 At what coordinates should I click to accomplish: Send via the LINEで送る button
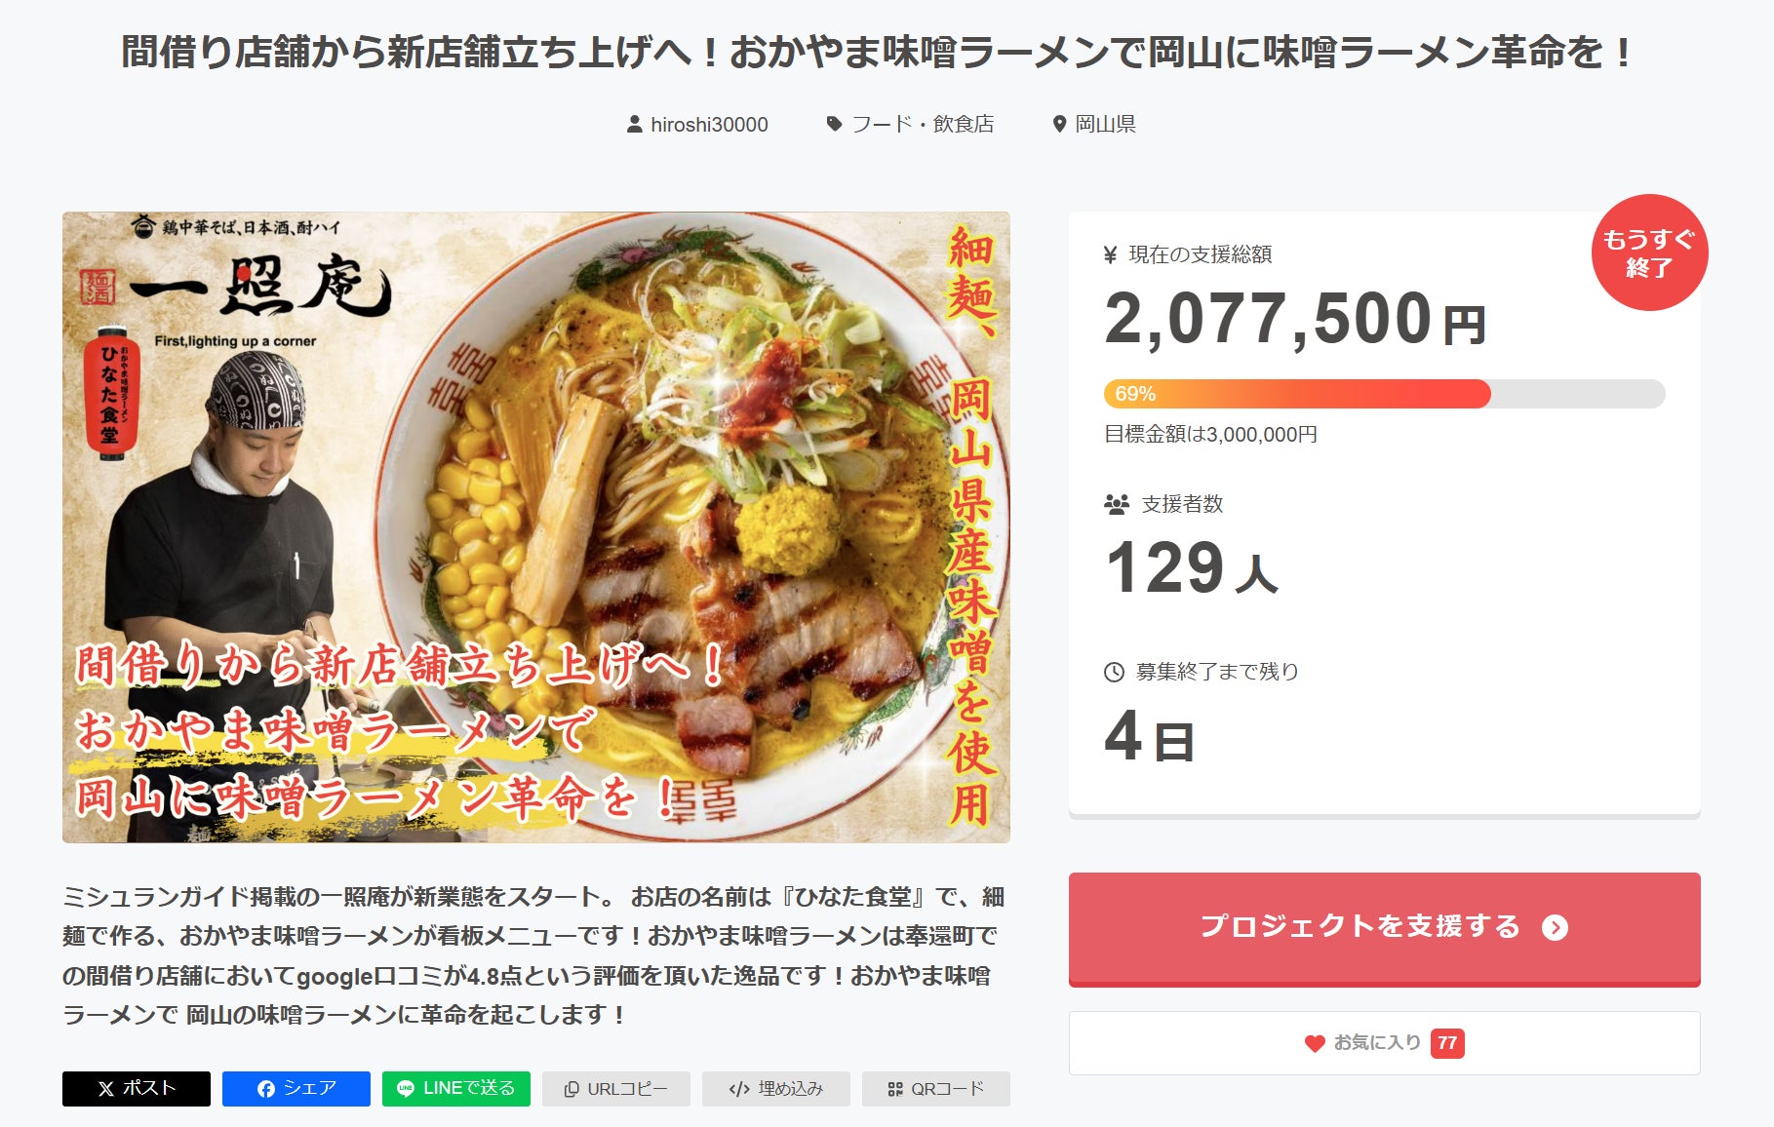456,1089
